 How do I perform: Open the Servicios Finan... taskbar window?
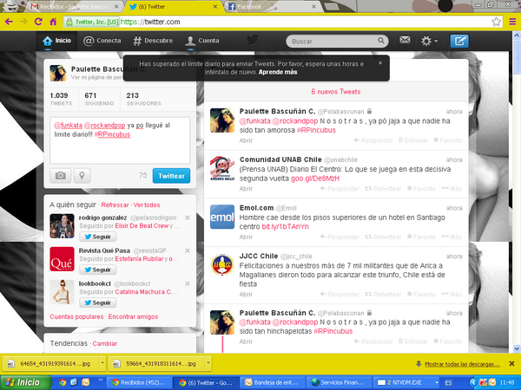point(339,382)
